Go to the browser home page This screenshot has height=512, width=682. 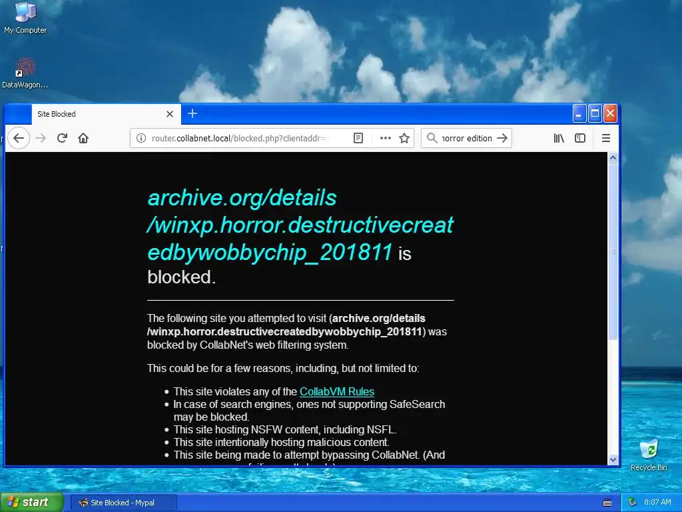83,138
